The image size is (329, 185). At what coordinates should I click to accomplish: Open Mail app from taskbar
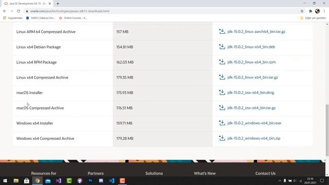coord(48,180)
